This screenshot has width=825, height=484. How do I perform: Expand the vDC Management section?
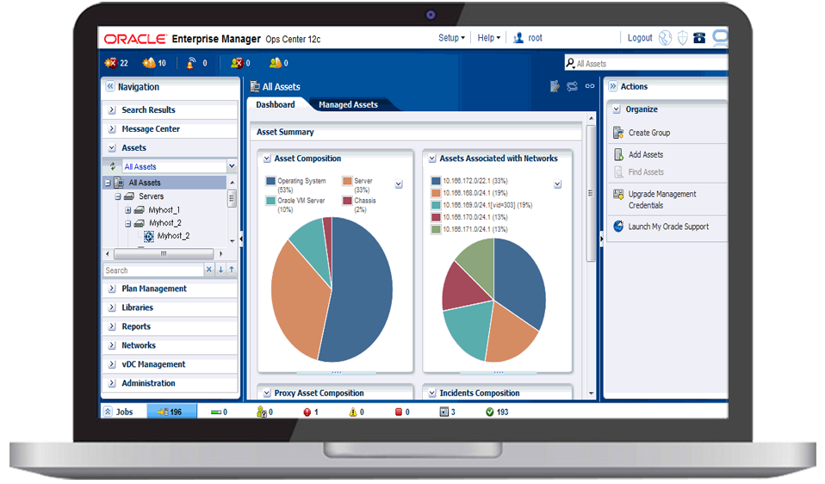pyautogui.click(x=112, y=364)
